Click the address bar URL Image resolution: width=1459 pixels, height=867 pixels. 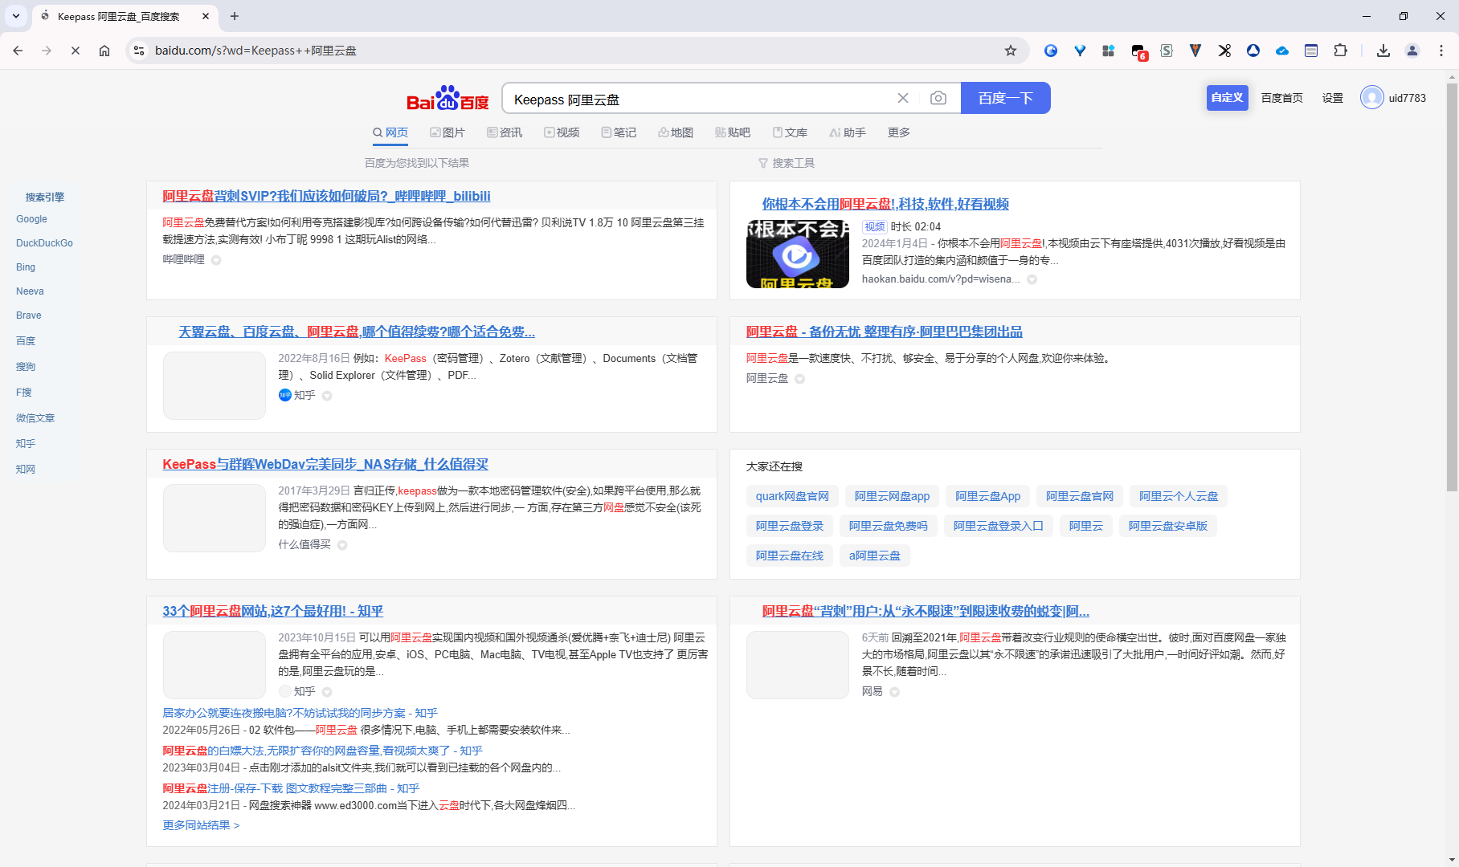[255, 51]
